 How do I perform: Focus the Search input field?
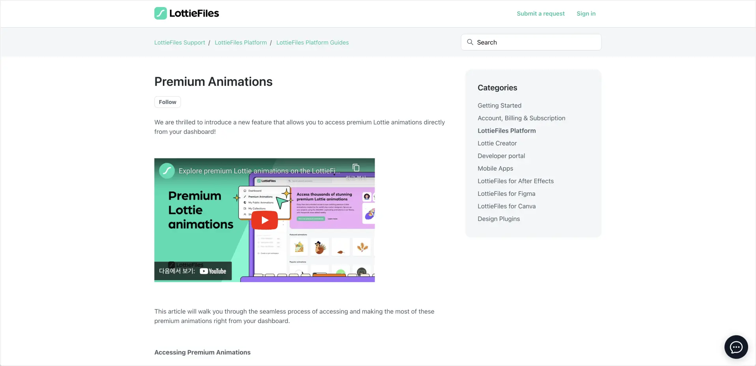point(531,42)
